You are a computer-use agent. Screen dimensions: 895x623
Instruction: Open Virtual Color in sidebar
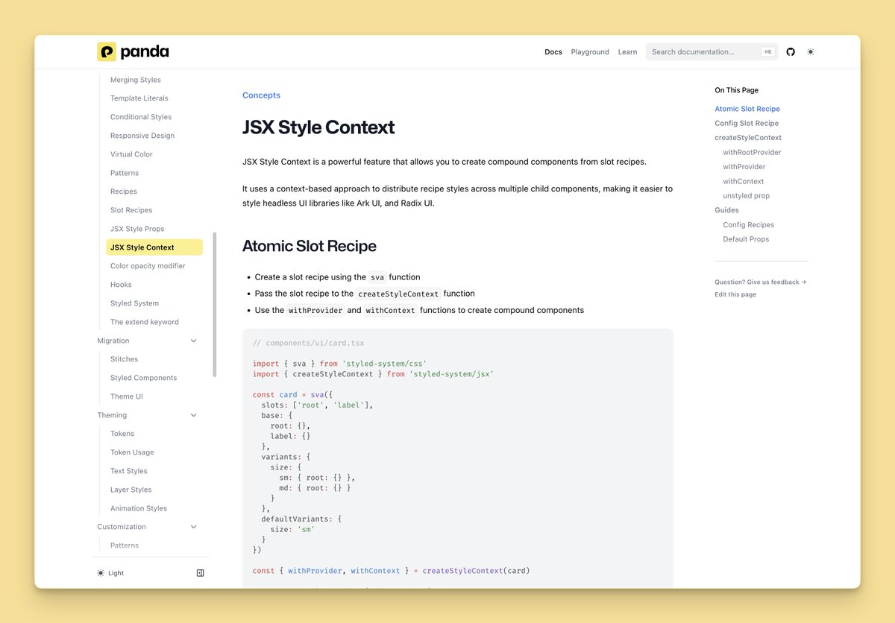coord(131,154)
